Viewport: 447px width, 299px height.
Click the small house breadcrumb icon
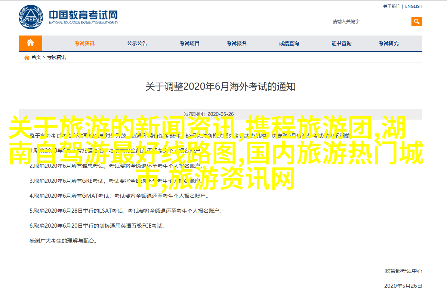pos(27,58)
